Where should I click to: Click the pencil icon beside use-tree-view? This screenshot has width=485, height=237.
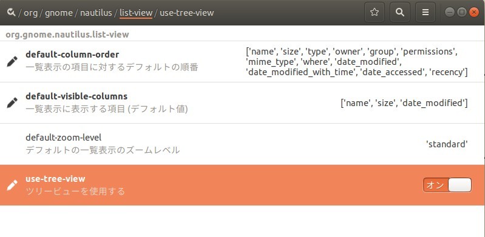[x=12, y=185]
